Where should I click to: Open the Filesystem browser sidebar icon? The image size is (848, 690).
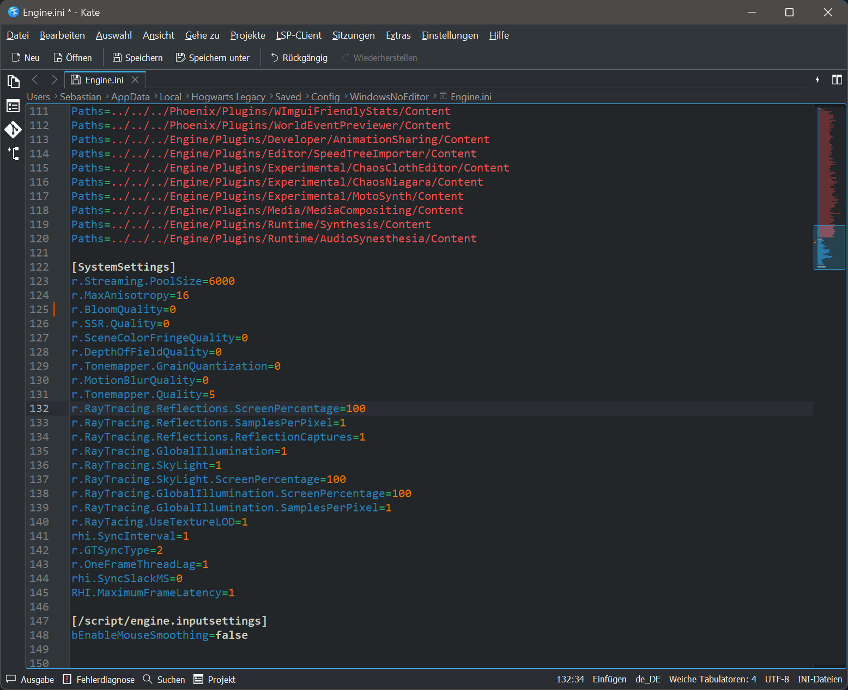point(13,154)
